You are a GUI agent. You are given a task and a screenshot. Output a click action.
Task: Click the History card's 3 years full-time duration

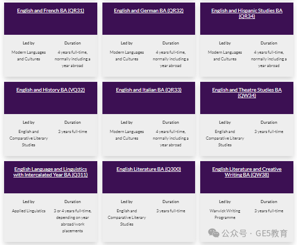click(x=73, y=131)
